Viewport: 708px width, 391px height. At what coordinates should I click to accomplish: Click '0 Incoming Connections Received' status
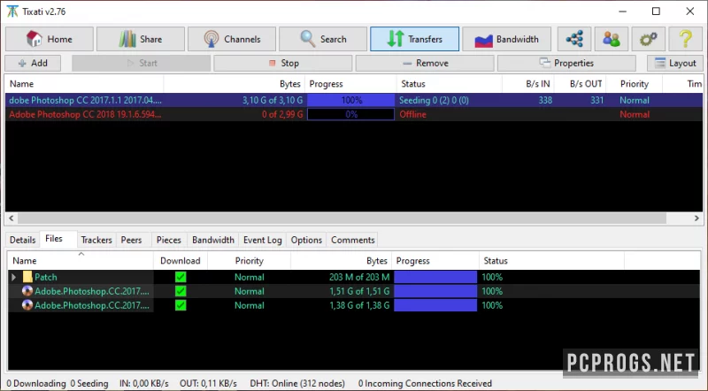[425, 383]
